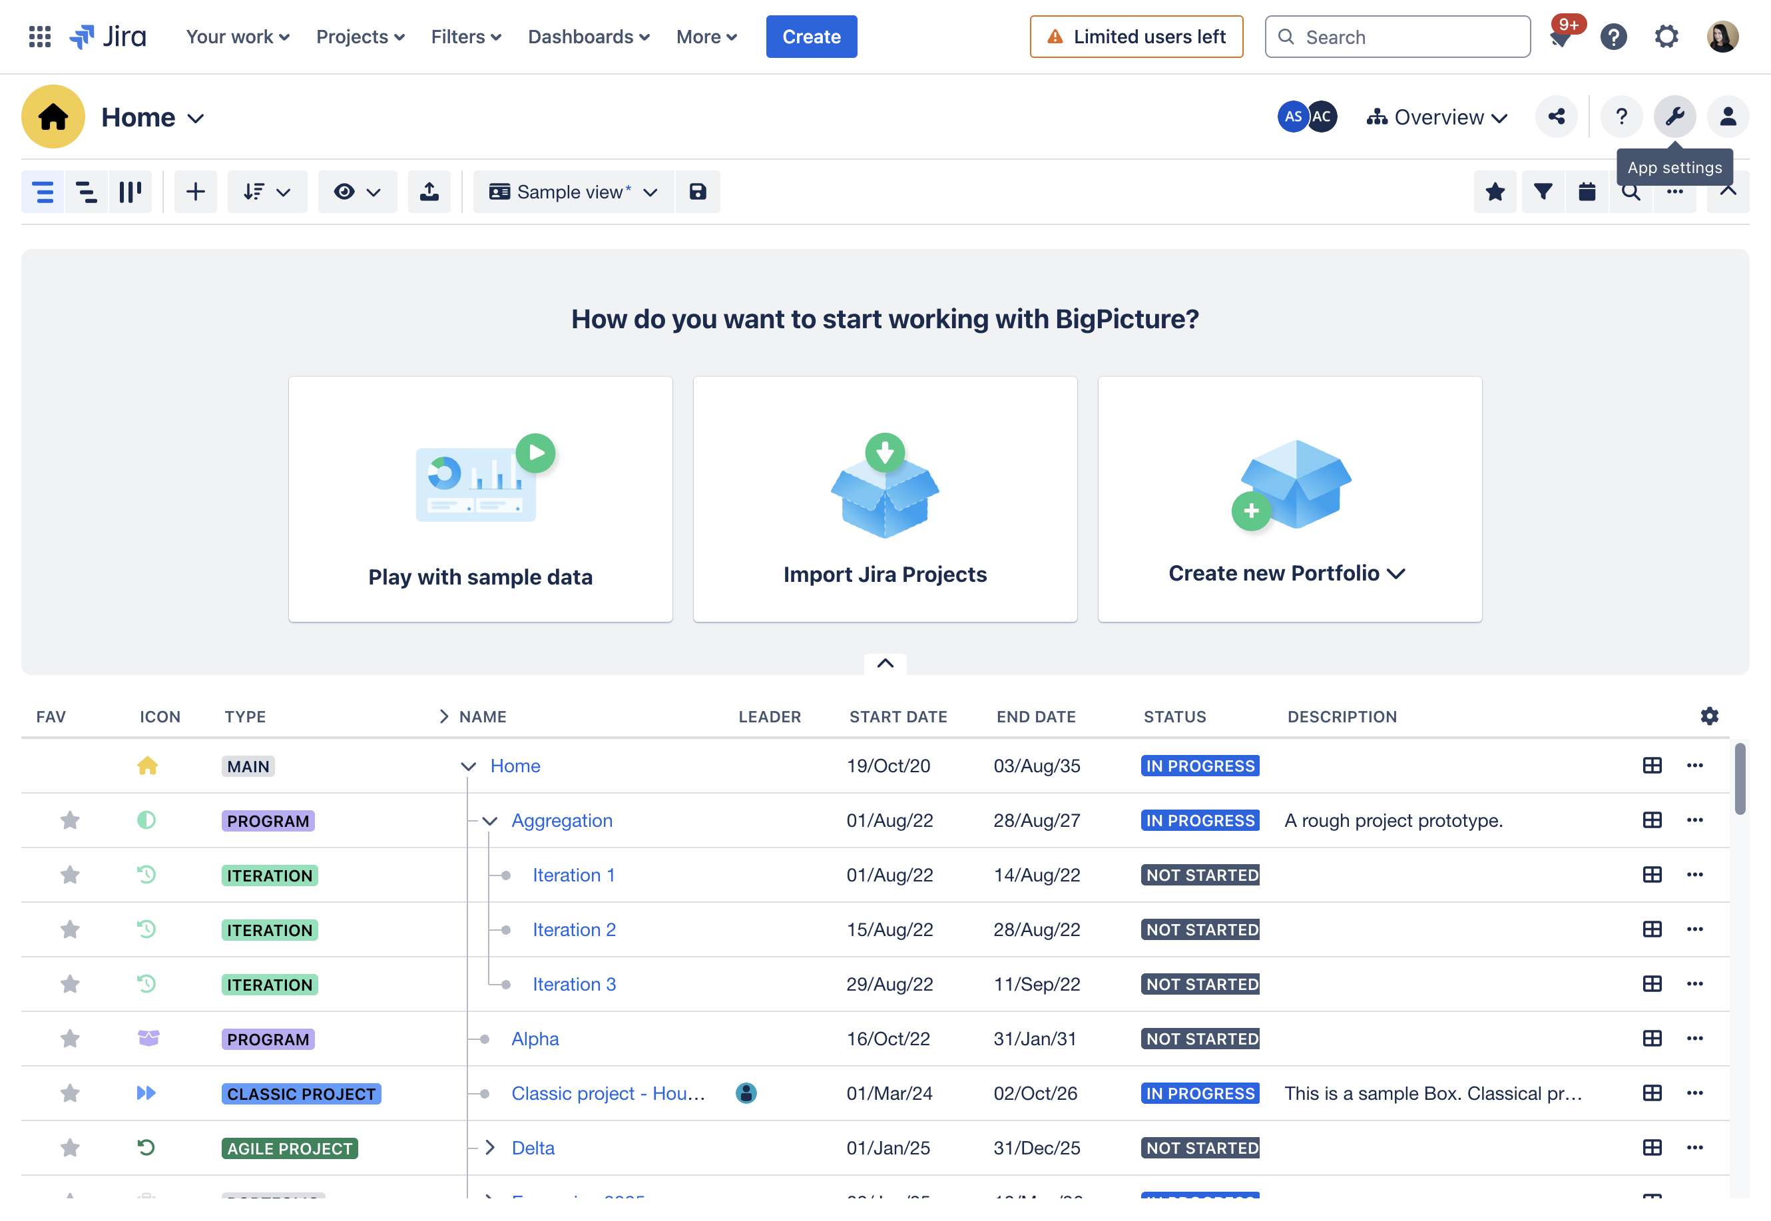This screenshot has width=1771, height=1221.
Task: Save the current view with the floppy disk icon
Action: (697, 192)
